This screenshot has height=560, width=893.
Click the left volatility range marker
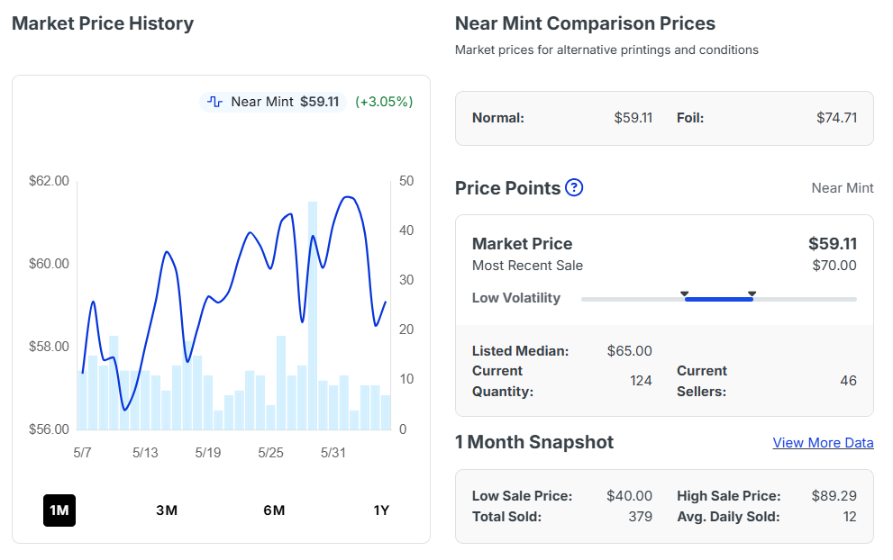point(685,294)
